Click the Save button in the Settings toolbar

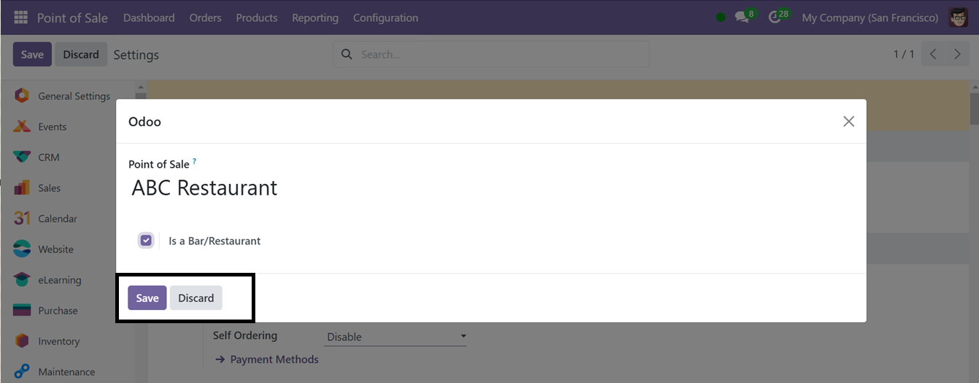32,55
